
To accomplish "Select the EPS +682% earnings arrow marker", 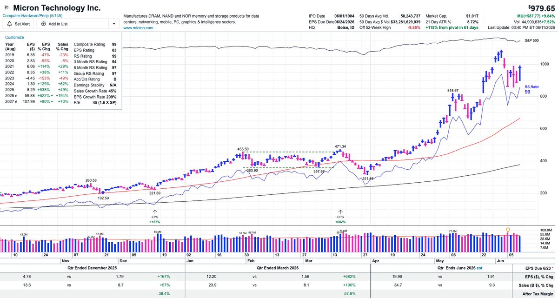I will (x=340, y=216).
